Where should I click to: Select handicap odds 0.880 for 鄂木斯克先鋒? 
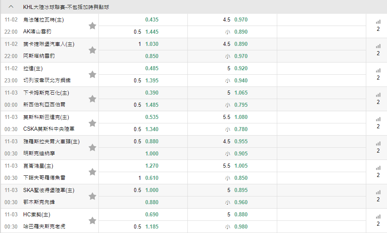click(152, 203)
